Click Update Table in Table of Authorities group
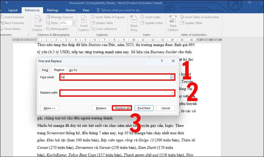Viewport: 264px width, 157px height. (191, 23)
